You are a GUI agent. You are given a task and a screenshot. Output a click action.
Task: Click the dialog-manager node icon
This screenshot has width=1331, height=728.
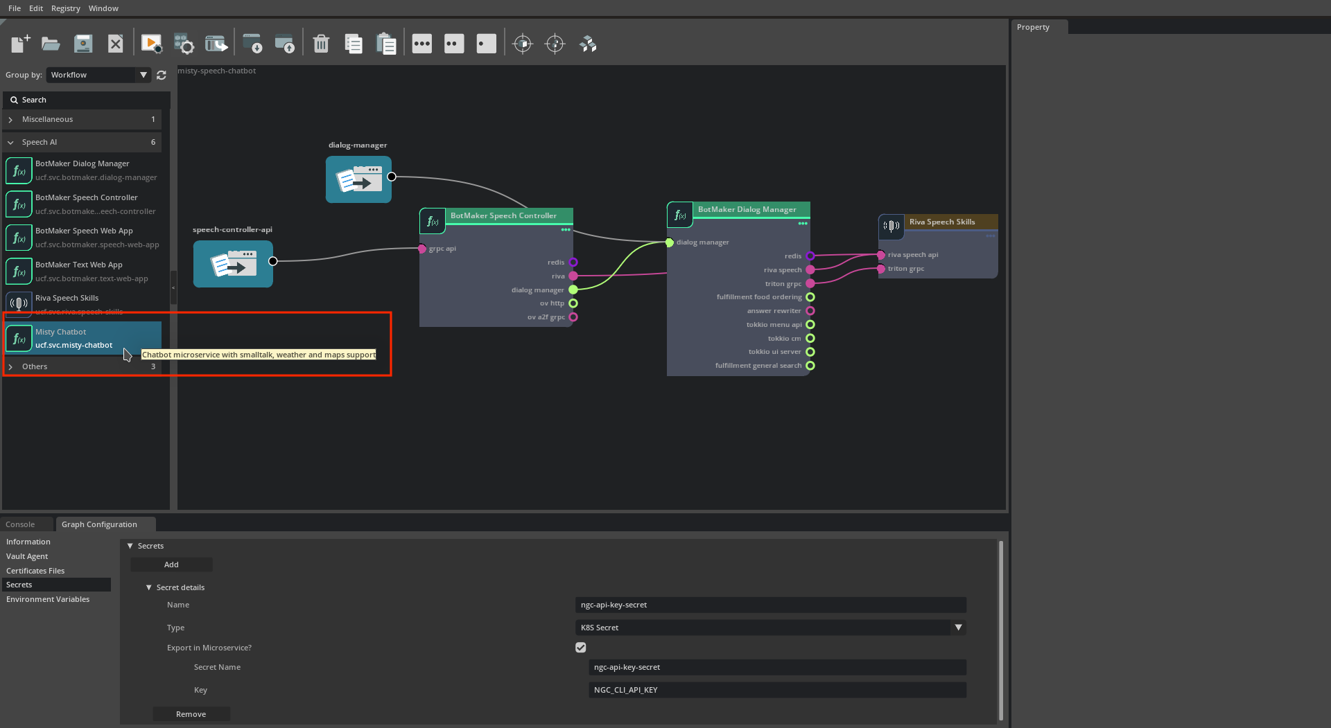pos(358,179)
